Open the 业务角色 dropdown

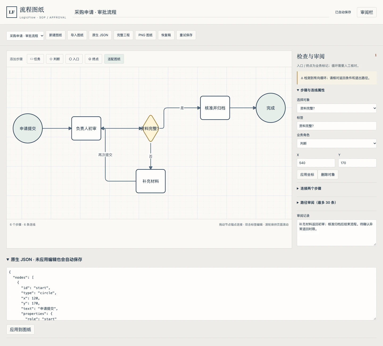point(336,143)
